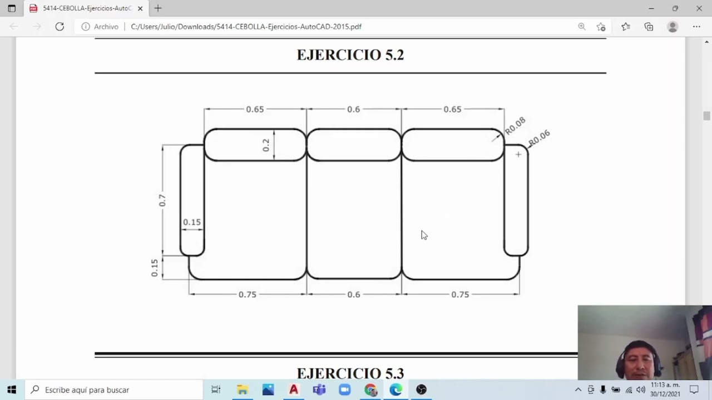Open Edge settings and more menu

pos(696,27)
